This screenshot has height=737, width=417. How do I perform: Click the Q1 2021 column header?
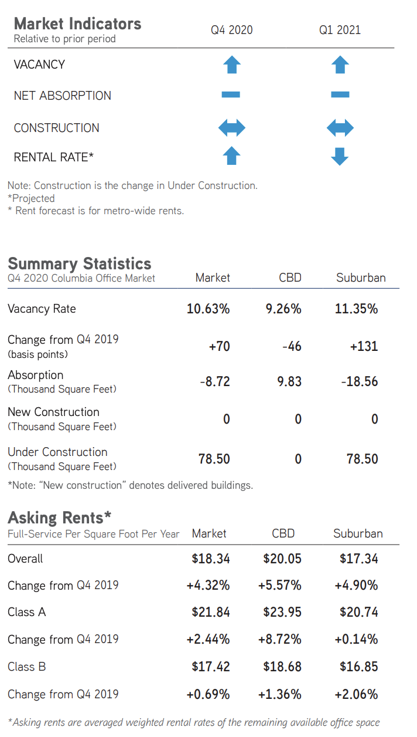[x=340, y=30]
